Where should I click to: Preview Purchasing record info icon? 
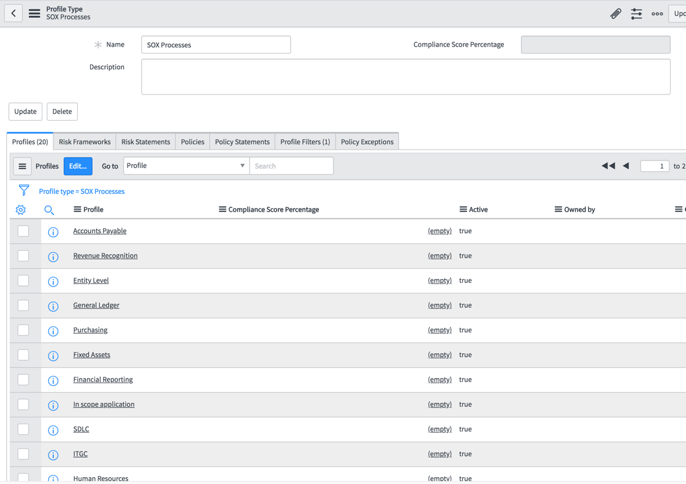click(53, 331)
